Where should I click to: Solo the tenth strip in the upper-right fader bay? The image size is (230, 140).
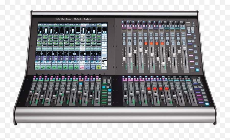[x=173, y=38]
